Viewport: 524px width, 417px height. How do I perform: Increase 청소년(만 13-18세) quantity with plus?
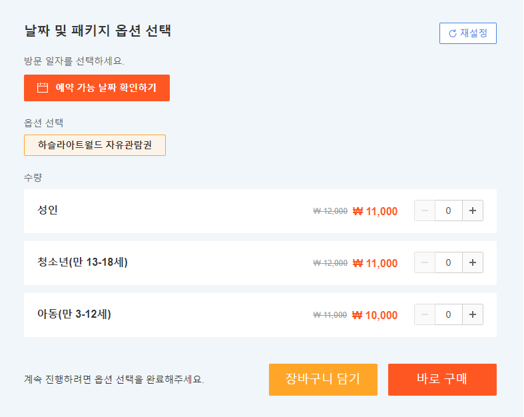[473, 262]
